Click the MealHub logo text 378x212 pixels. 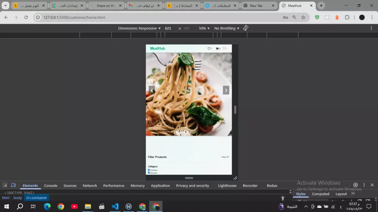(x=157, y=48)
